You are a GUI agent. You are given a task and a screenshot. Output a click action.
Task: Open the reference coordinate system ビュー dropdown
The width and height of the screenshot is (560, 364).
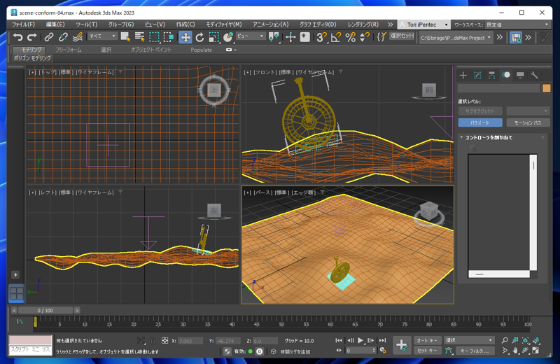pos(251,36)
